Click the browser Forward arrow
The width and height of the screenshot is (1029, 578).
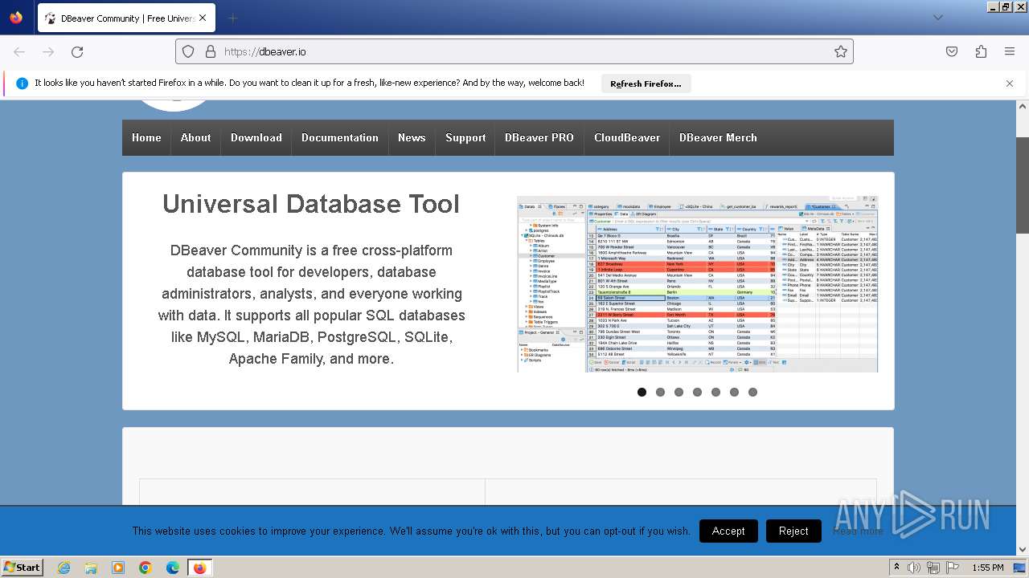[48, 51]
